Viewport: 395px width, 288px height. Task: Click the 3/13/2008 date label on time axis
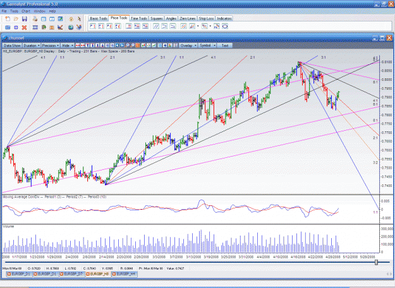(x=193, y=257)
